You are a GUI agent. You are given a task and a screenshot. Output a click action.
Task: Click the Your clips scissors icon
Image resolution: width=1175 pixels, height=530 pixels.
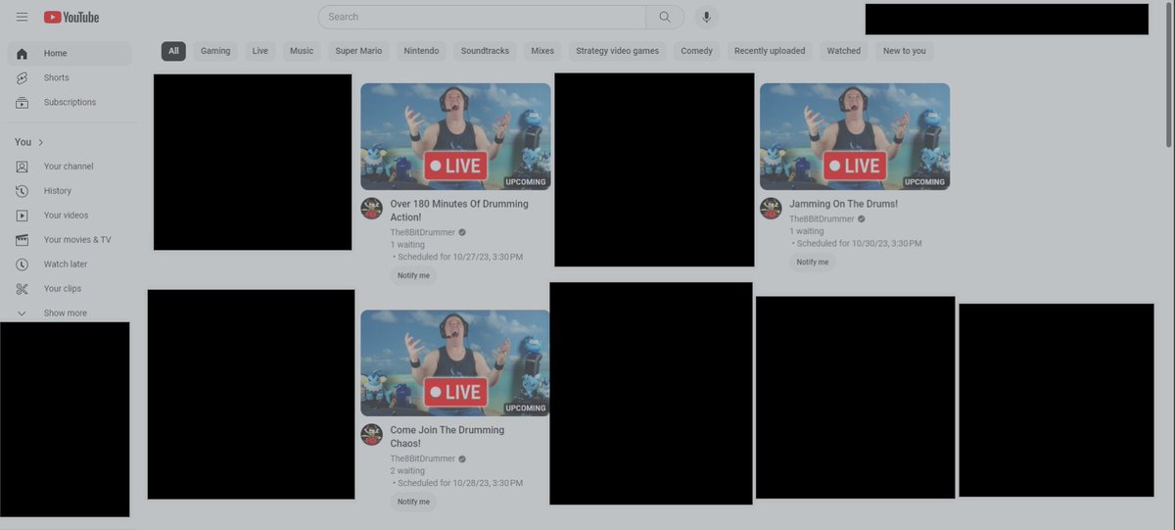(x=22, y=289)
